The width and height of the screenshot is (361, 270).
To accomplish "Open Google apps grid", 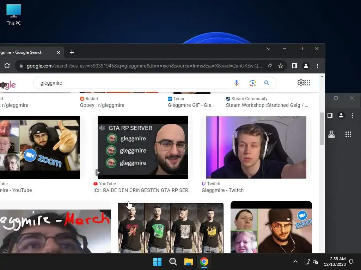I will 307,82.
